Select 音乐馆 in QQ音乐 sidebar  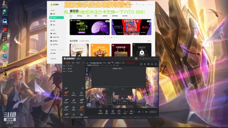click(x=56, y=18)
